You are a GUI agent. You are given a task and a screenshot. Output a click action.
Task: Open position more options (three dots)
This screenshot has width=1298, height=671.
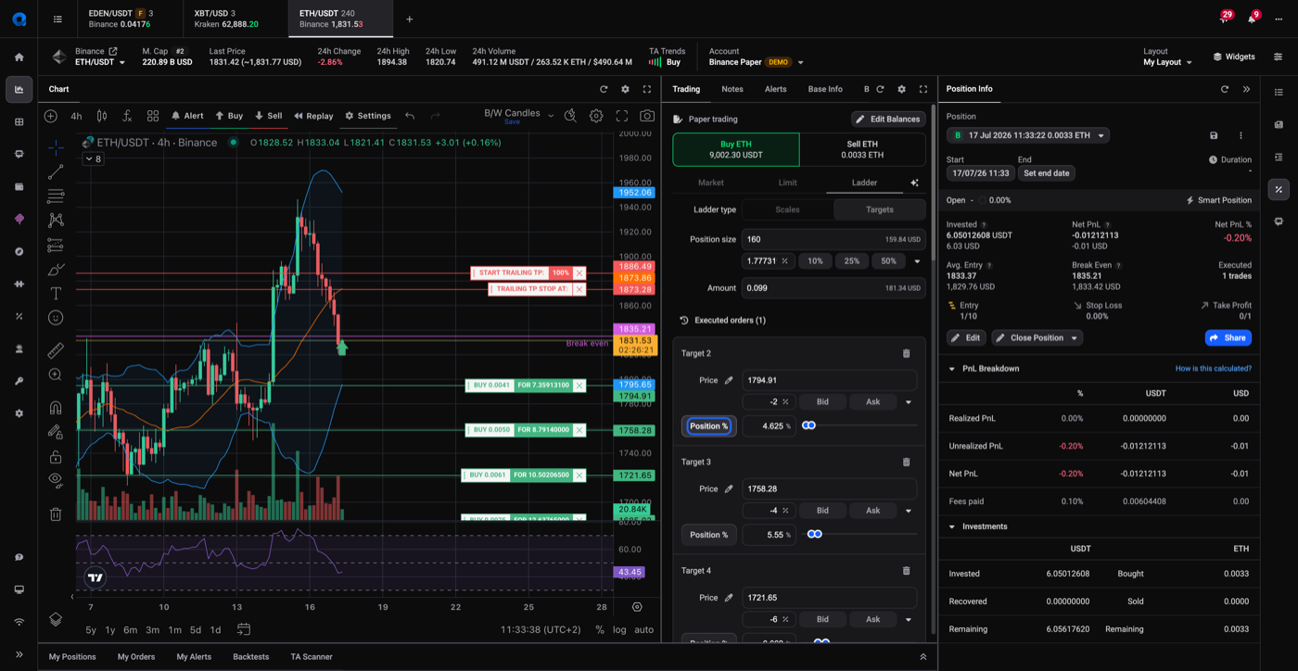[1241, 135]
